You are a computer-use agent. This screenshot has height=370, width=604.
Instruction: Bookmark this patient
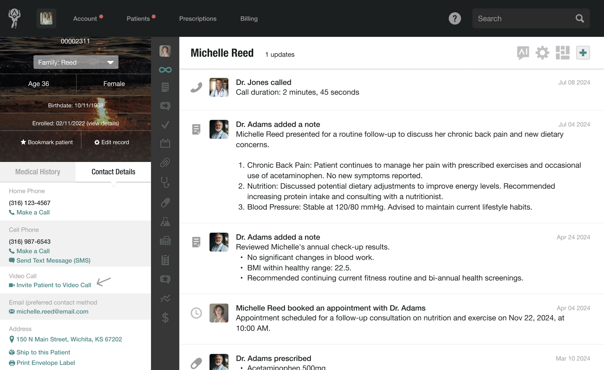click(46, 142)
